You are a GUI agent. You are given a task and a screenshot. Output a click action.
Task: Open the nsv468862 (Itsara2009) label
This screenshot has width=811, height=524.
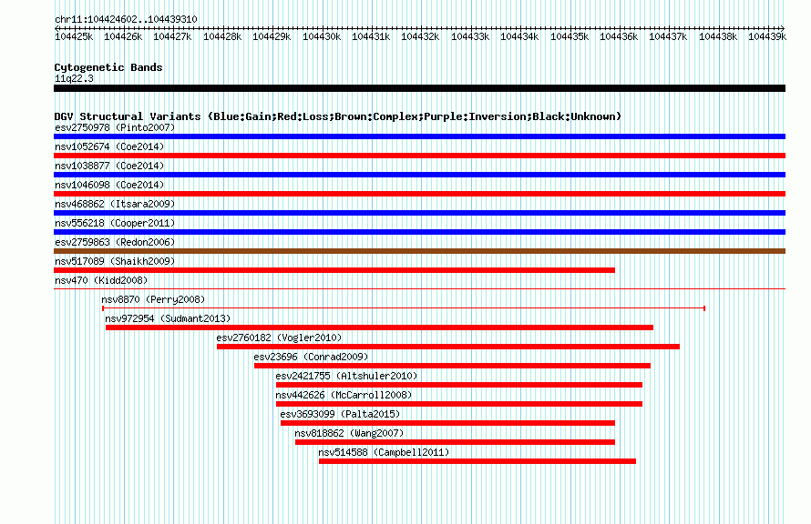[115, 204]
